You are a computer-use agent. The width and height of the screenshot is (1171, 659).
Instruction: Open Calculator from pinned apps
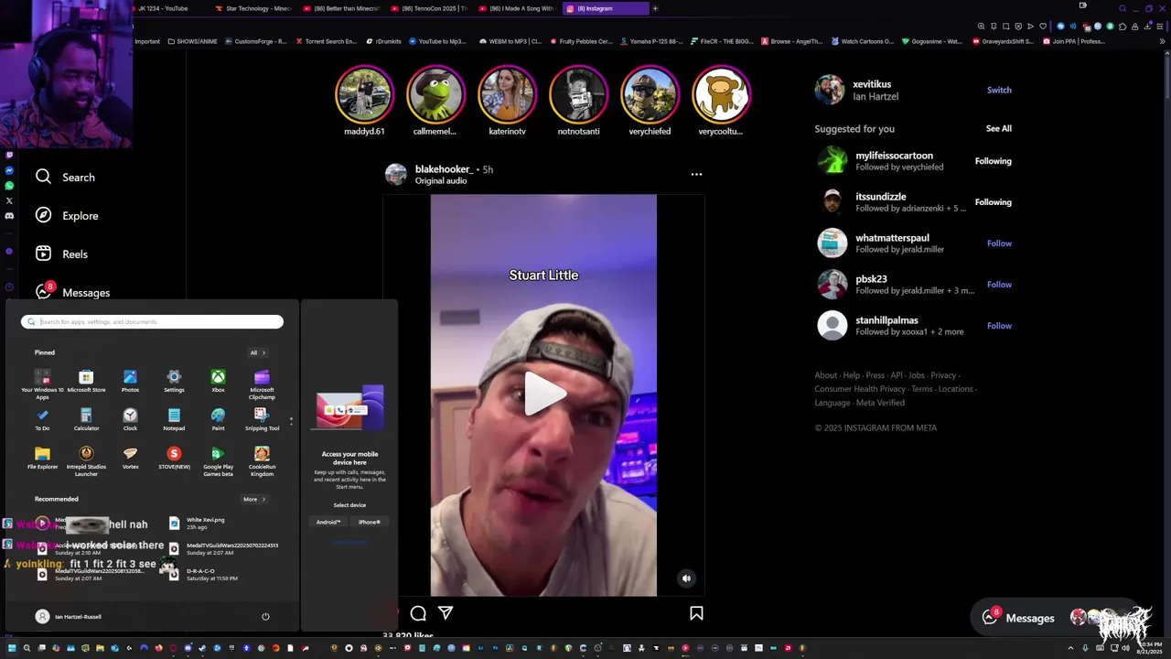pyautogui.click(x=86, y=419)
